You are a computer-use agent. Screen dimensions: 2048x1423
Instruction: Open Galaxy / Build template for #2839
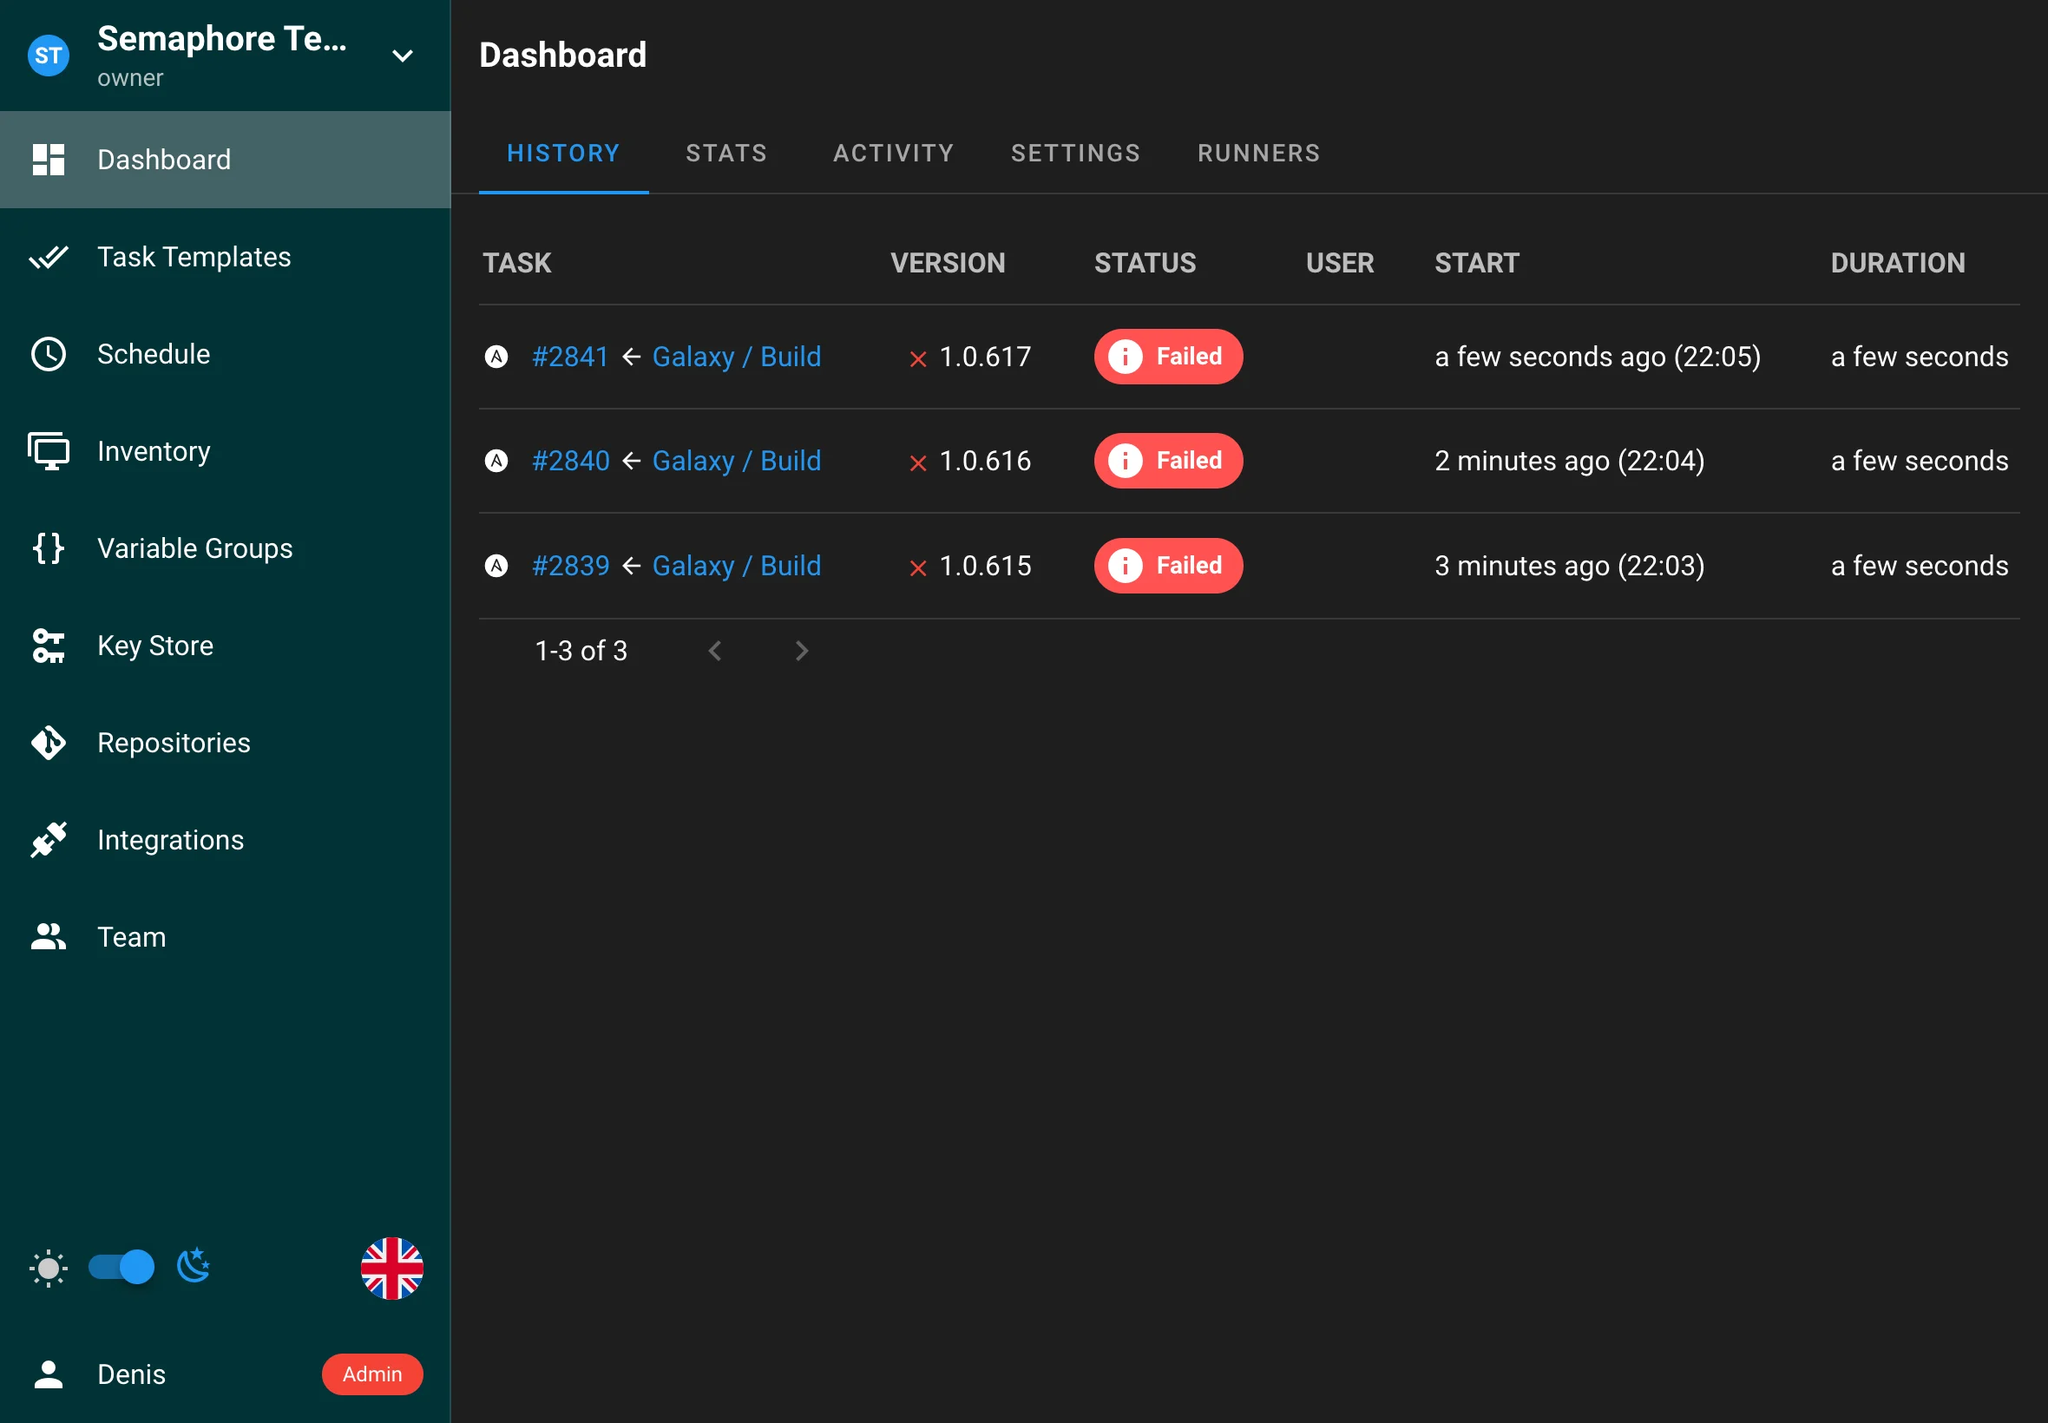[737, 567]
